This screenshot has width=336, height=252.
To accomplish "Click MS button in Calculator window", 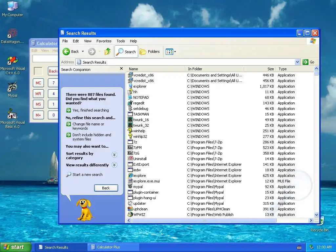I will (38, 104).
